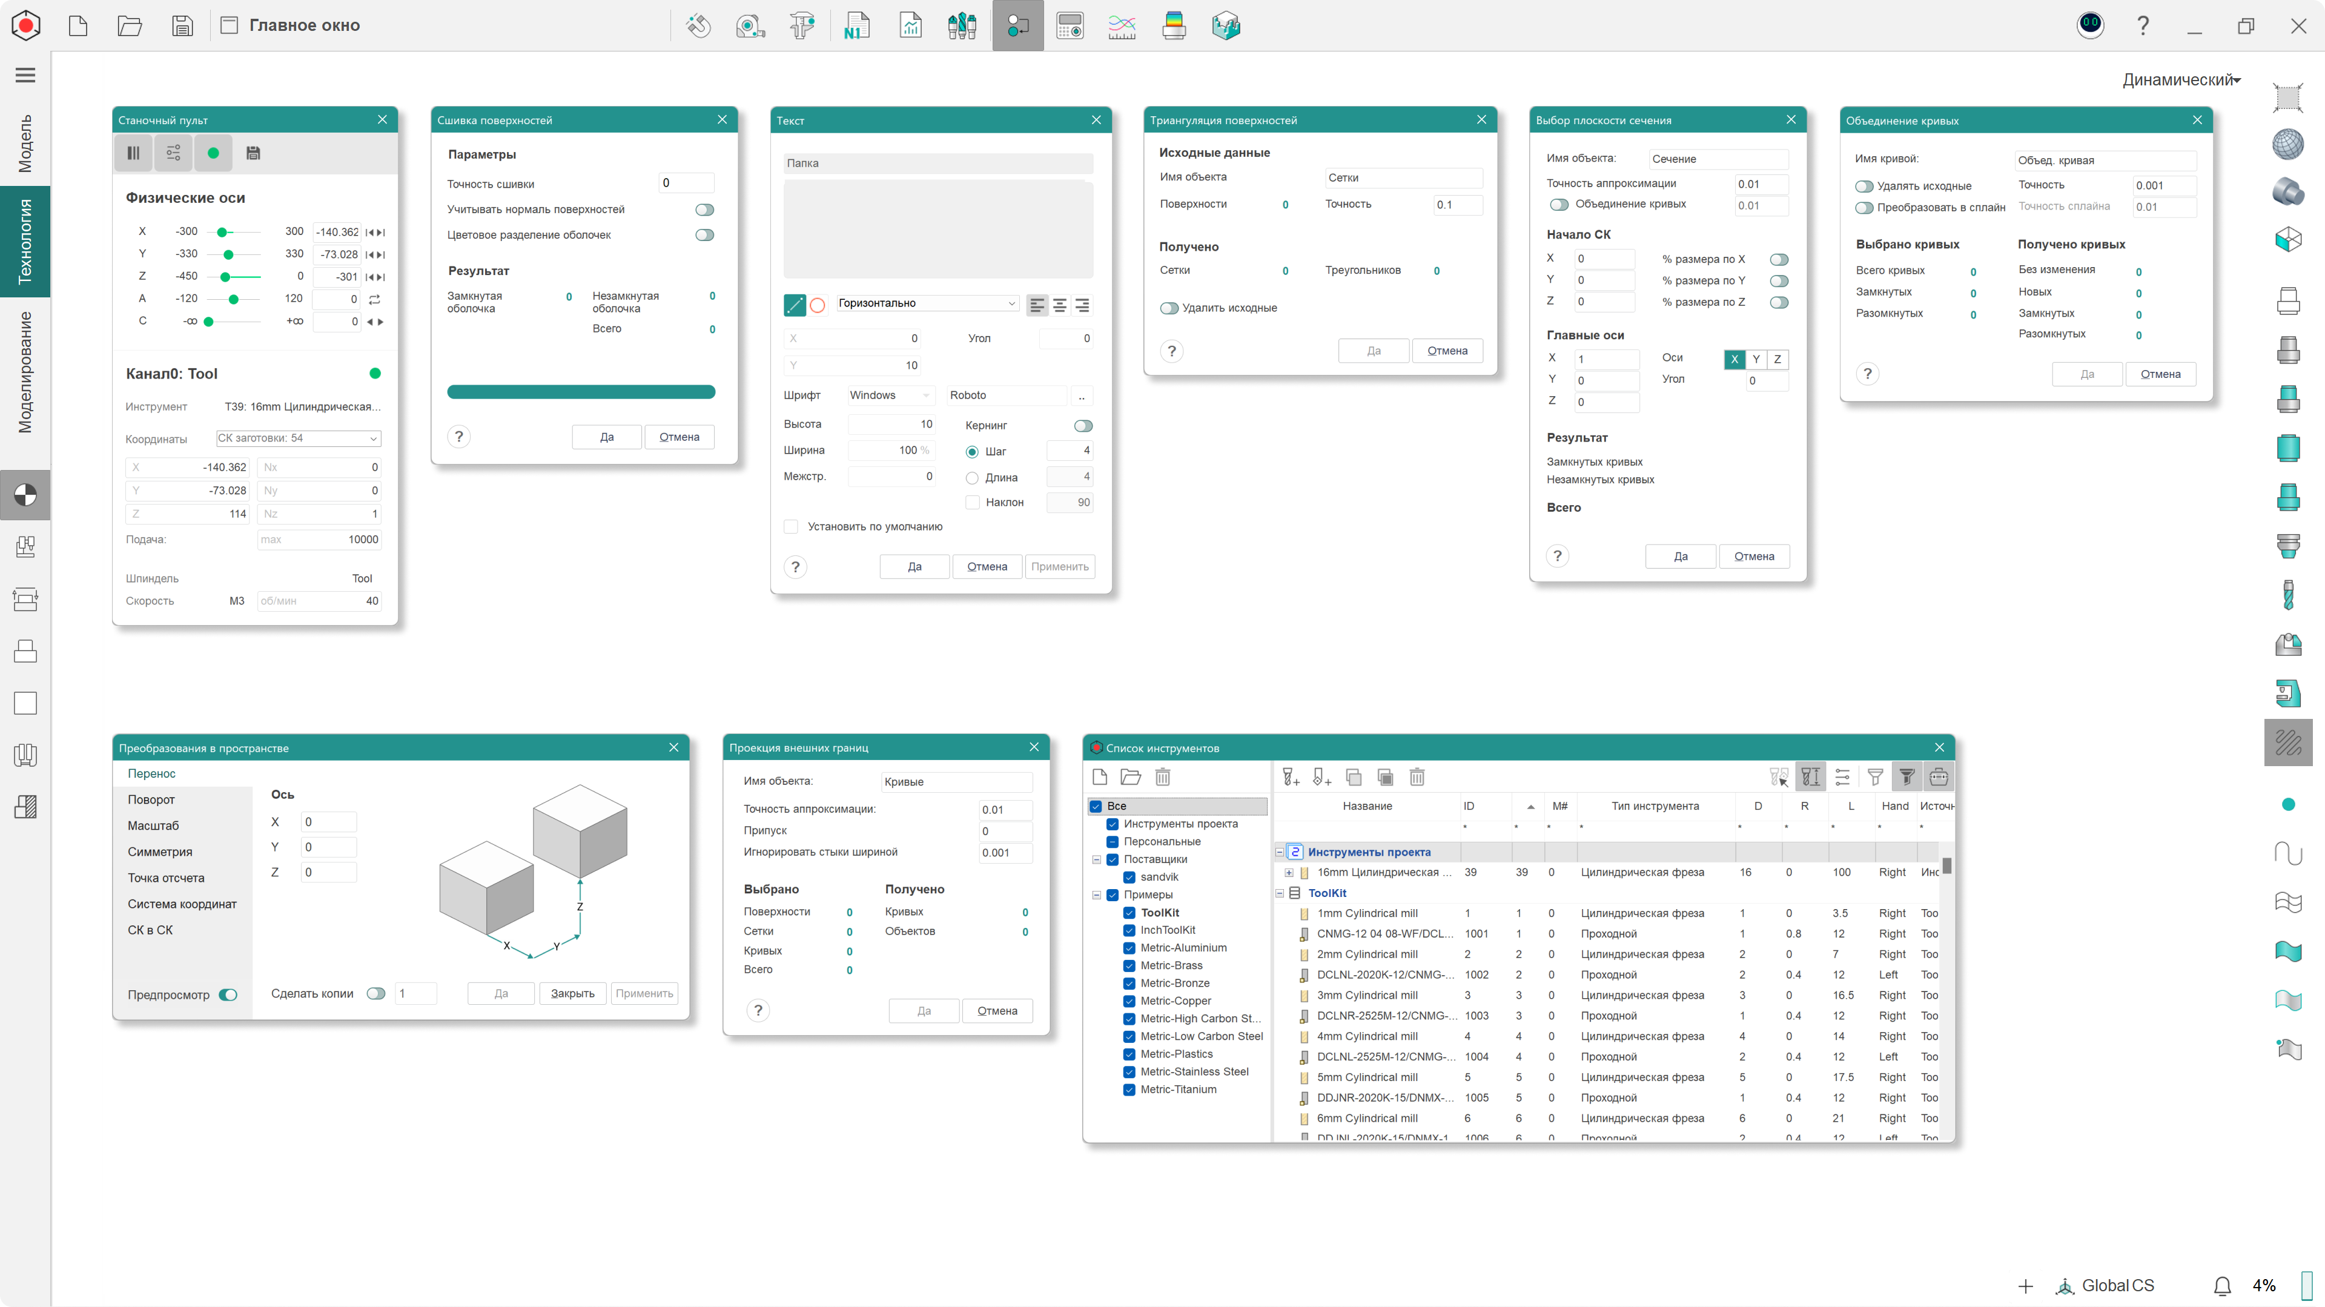Select 'Поворот' transformation tab
This screenshot has width=2325, height=1307.
click(151, 799)
